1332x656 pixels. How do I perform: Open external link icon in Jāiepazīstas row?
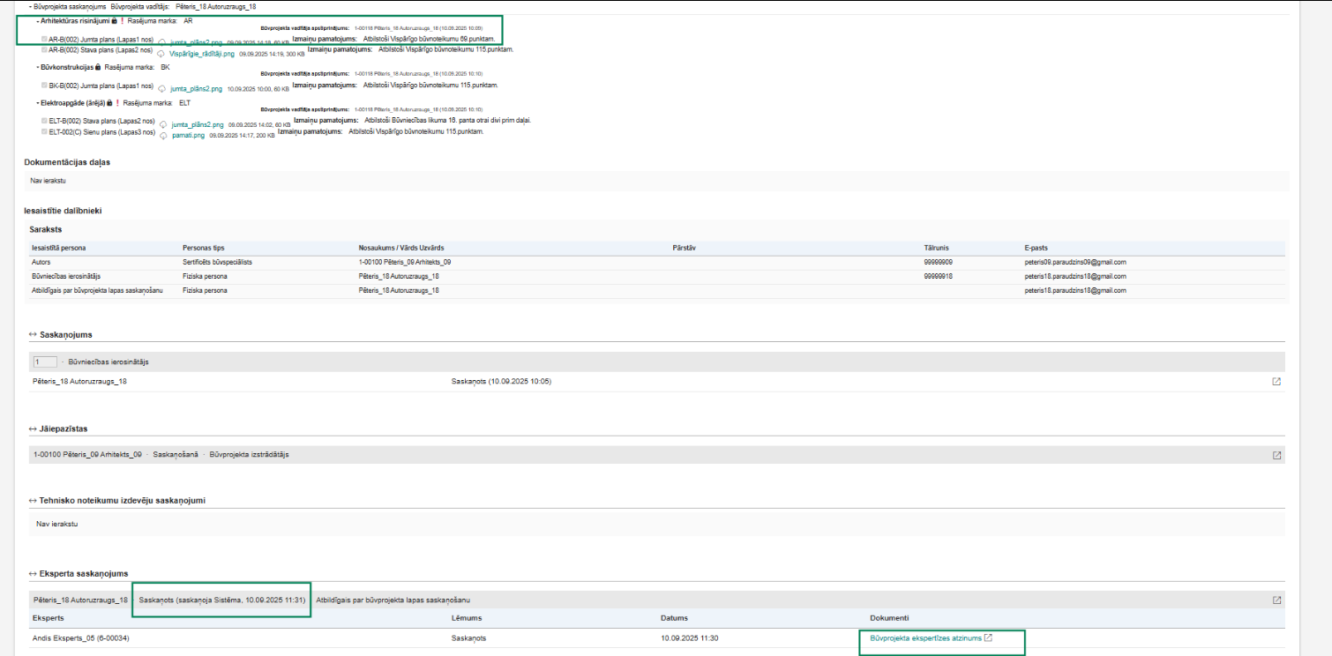coord(1276,455)
